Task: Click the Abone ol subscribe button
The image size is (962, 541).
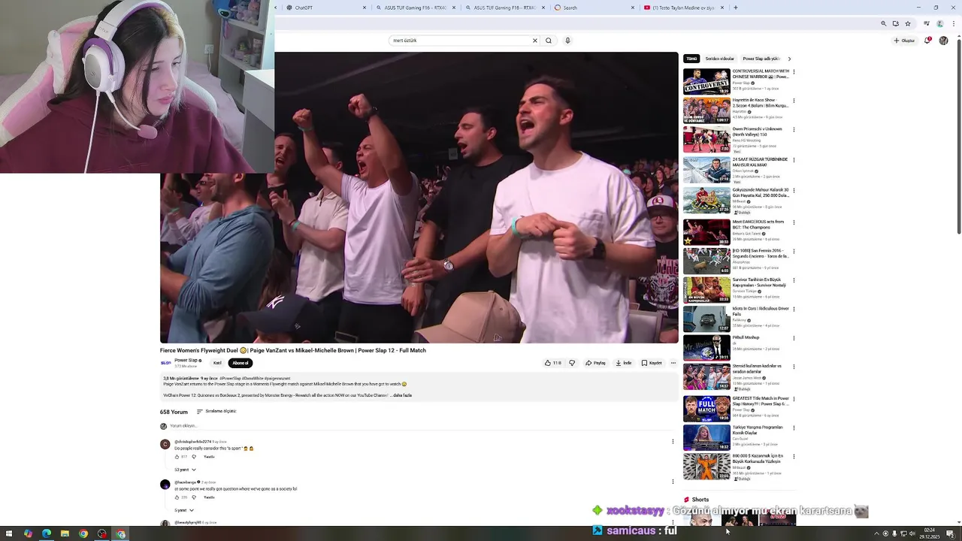Action: (240, 363)
